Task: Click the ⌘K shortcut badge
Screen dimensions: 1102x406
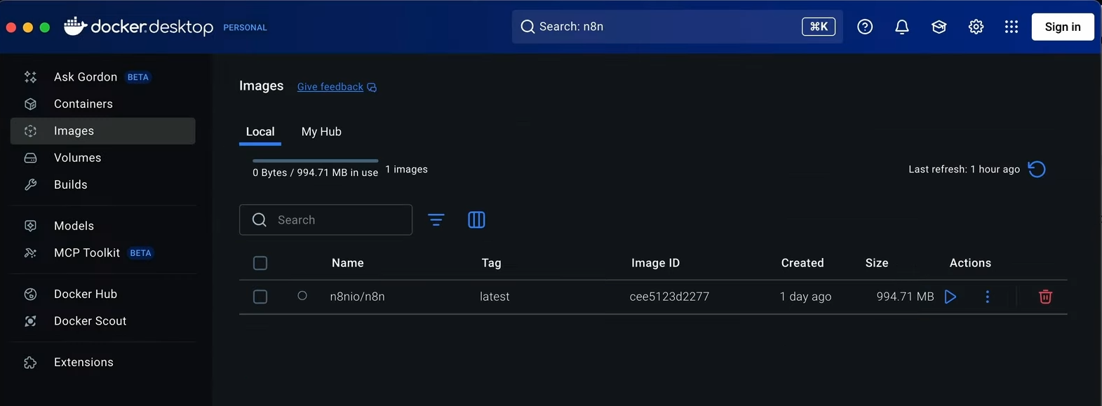Action: pos(819,27)
